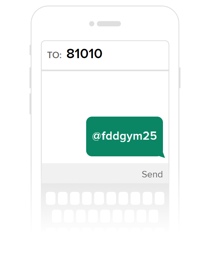Viewport: 205px width, 263px height.
Task: Tap the last key in second keyboard row
Action: point(153,216)
